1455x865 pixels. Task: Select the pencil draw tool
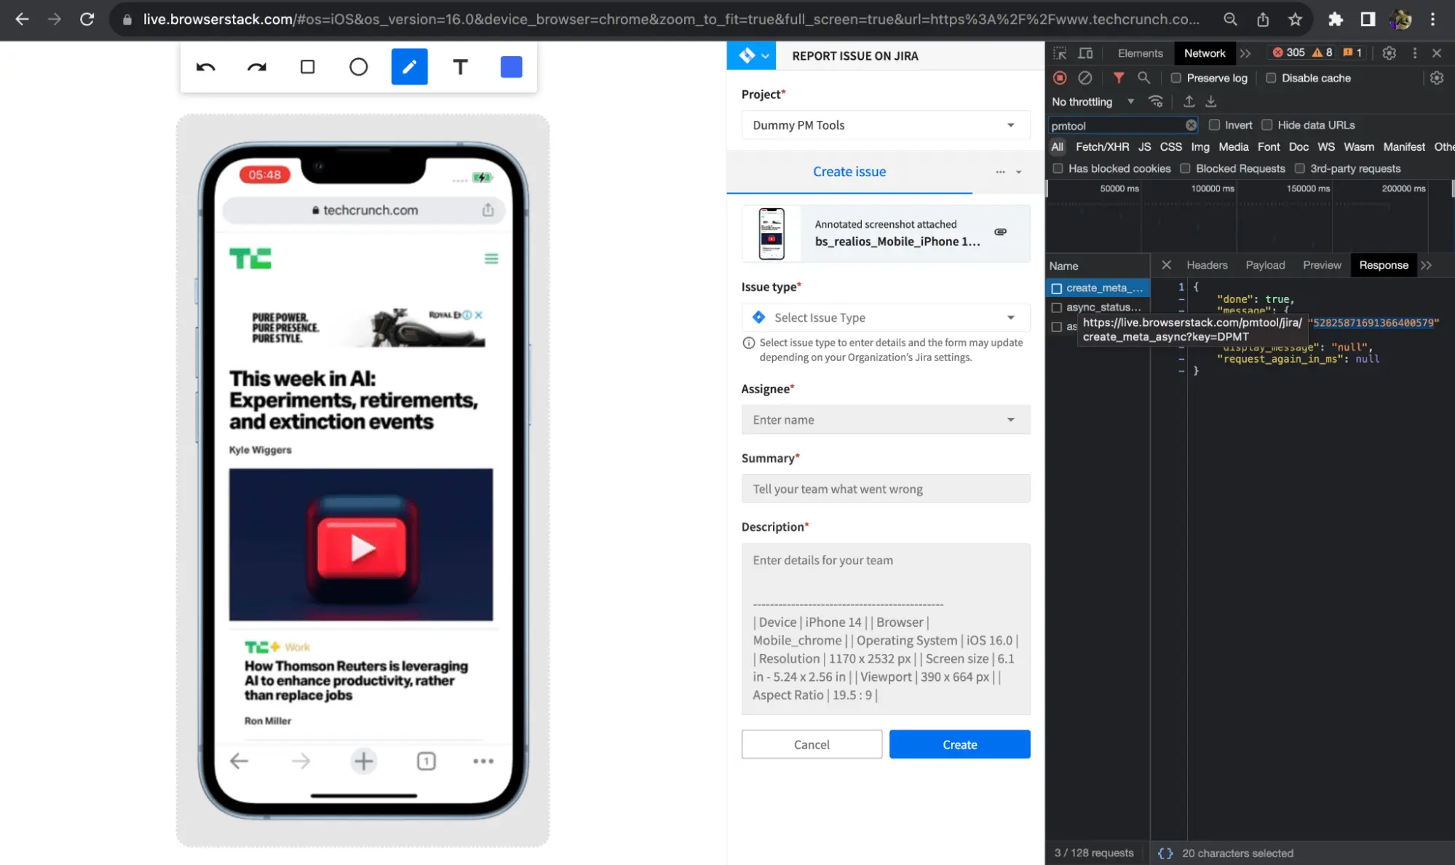(409, 67)
